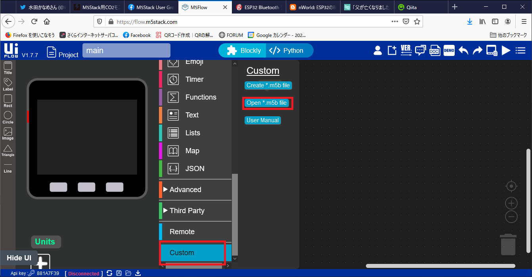Select the Triangle shape element
Image resolution: width=532 pixels, height=277 pixels.
tap(8, 150)
